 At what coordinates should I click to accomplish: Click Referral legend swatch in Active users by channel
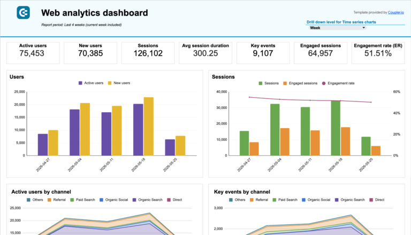(49, 200)
